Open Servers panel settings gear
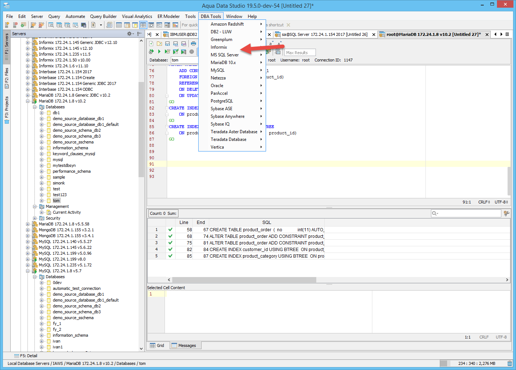This screenshot has height=370, width=516. (x=129, y=34)
